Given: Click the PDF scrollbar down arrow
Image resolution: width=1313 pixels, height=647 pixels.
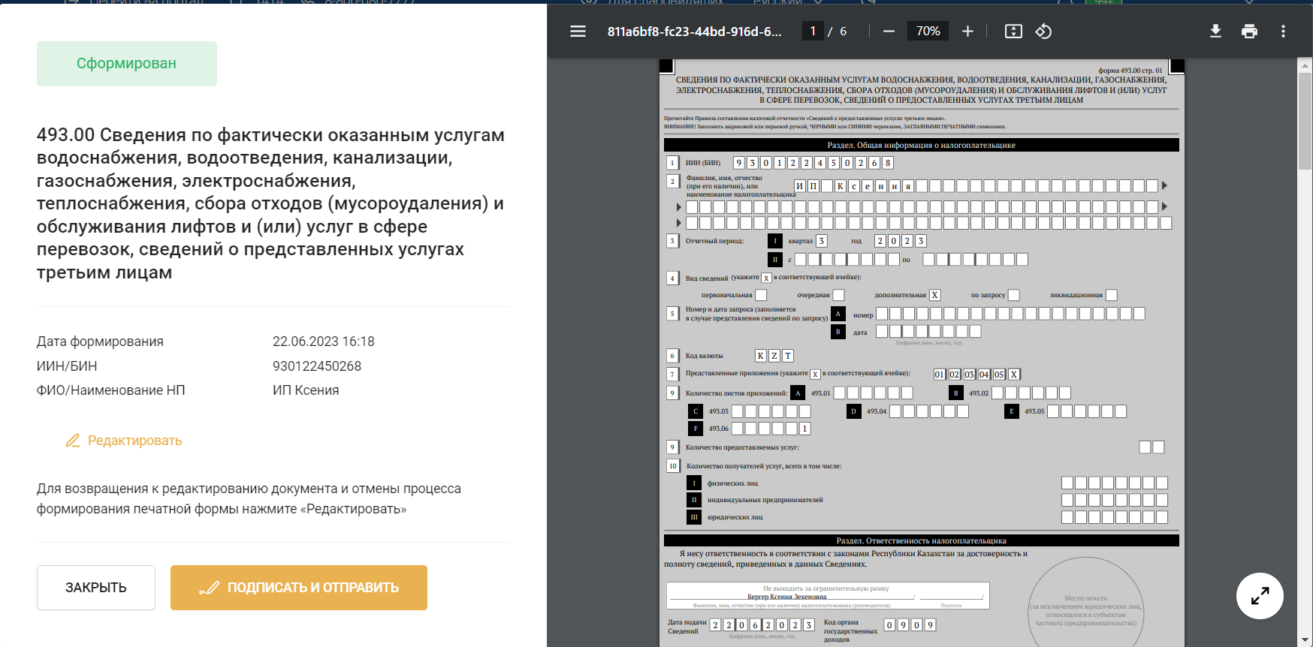Looking at the screenshot, I should [x=1305, y=639].
